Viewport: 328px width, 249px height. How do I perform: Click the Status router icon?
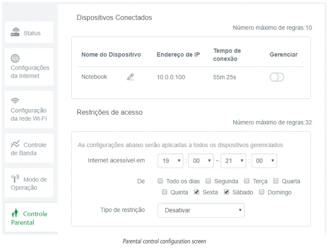tap(15, 32)
